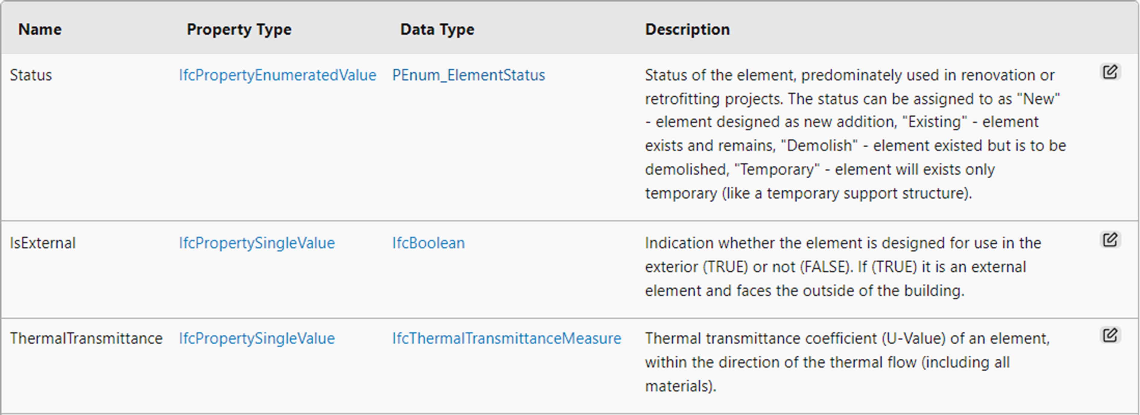This screenshot has width=1140, height=415.
Task: Click the word Temporary in Status description
Action: [777, 170]
